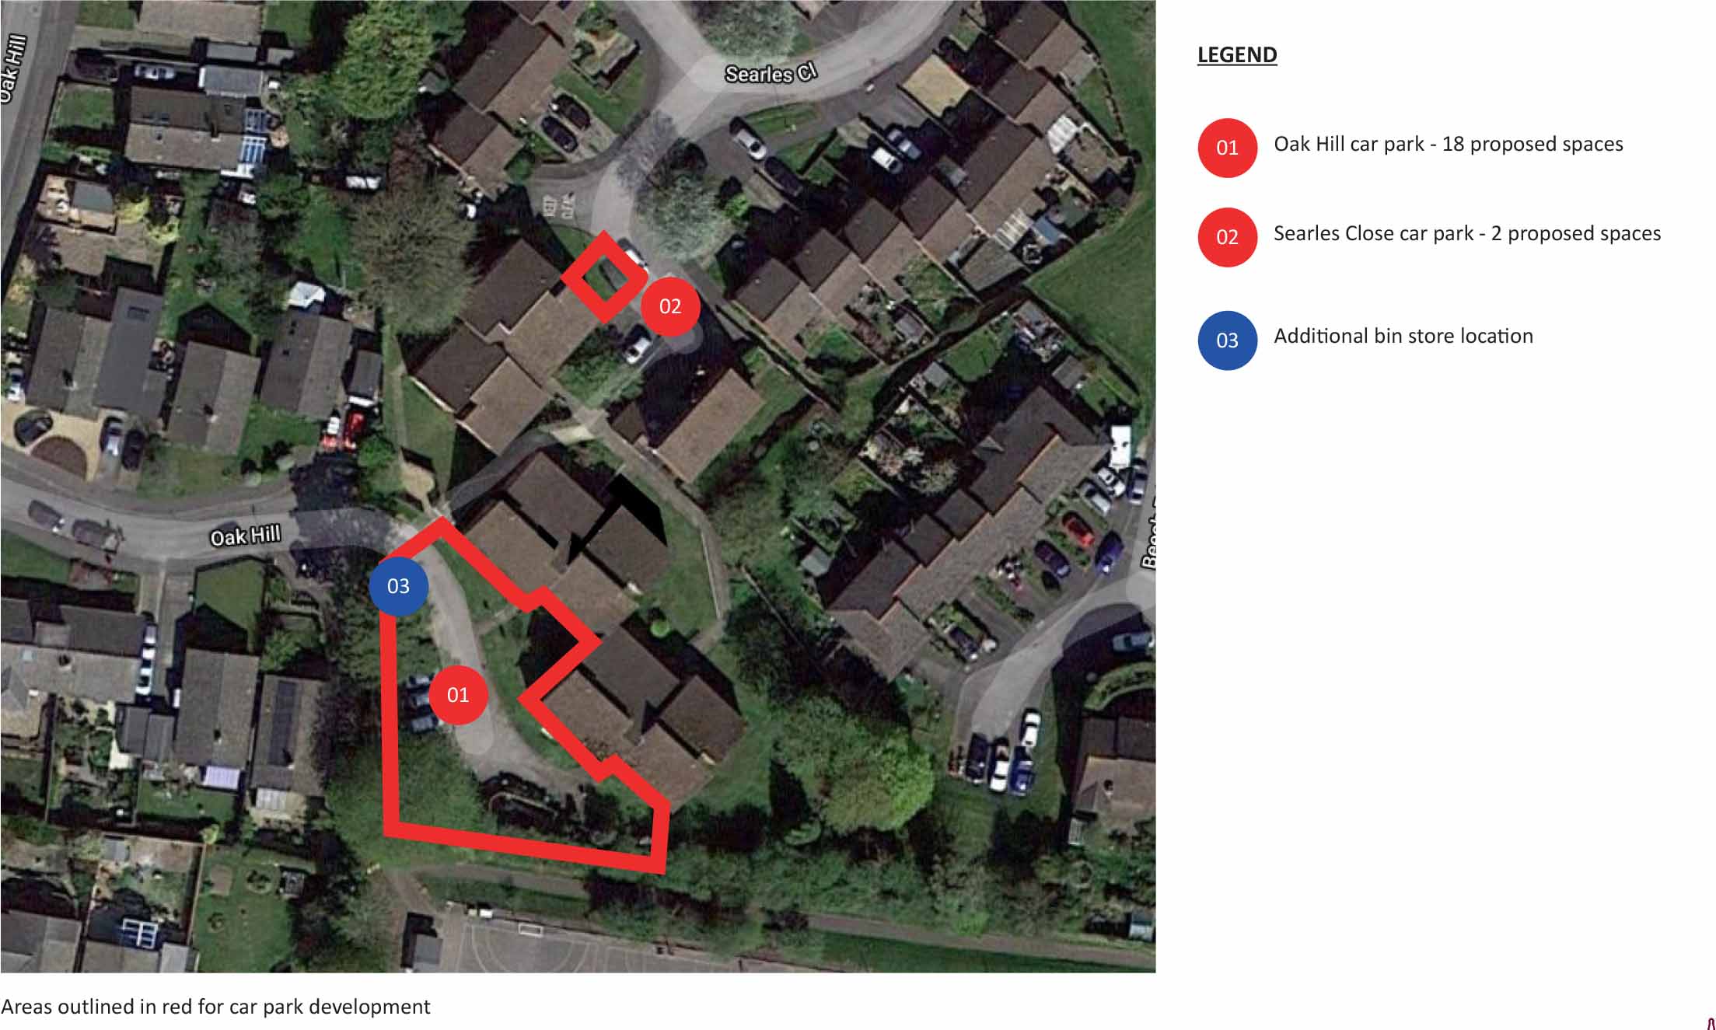Select the Additional bin store location text
This screenshot has width=1716, height=1030.
click(1403, 336)
